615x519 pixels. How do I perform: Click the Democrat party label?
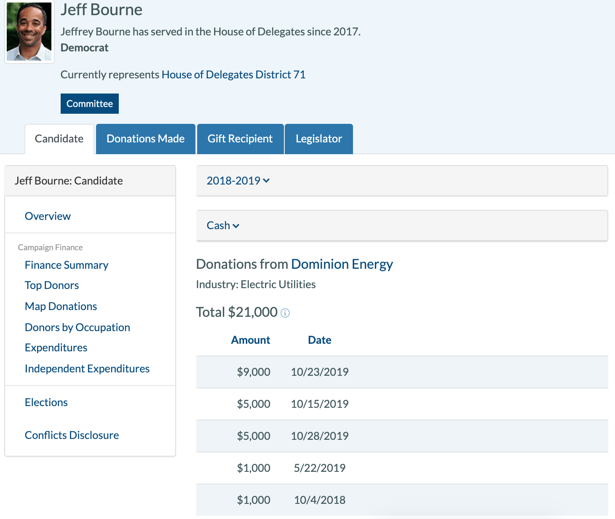tap(85, 48)
